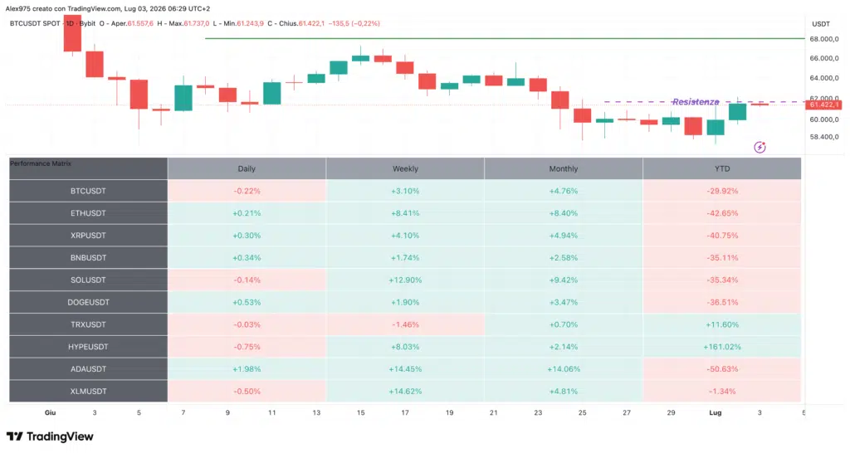The image size is (850, 453).
Task: Click the YTD column header
Action: 722,168
